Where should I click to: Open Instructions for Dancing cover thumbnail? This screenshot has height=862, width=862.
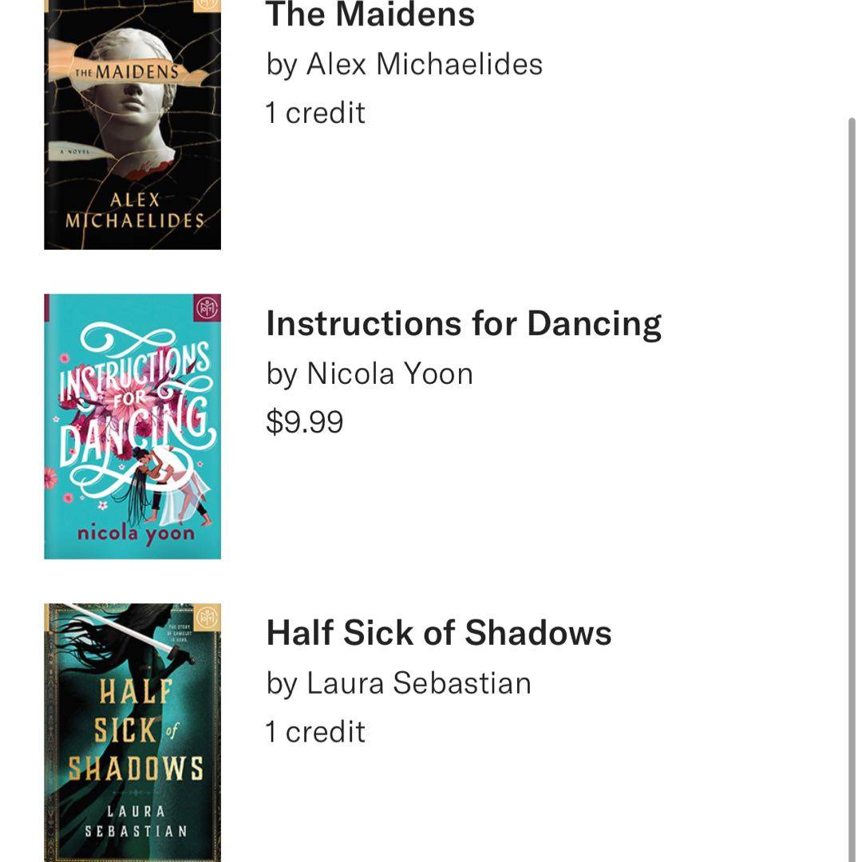[x=132, y=426]
